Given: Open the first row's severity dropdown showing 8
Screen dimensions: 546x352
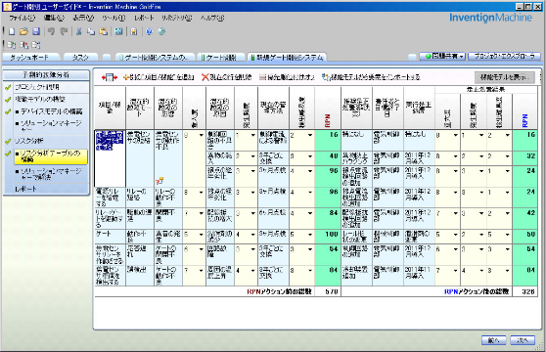Looking at the screenshot, I should [194, 135].
